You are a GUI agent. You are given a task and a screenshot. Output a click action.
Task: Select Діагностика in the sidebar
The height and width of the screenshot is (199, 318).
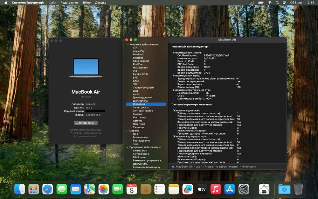140,101
